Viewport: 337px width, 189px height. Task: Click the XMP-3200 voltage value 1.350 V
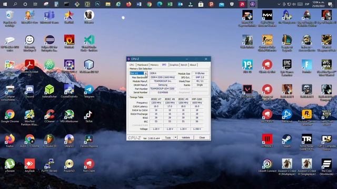pos(196,129)
